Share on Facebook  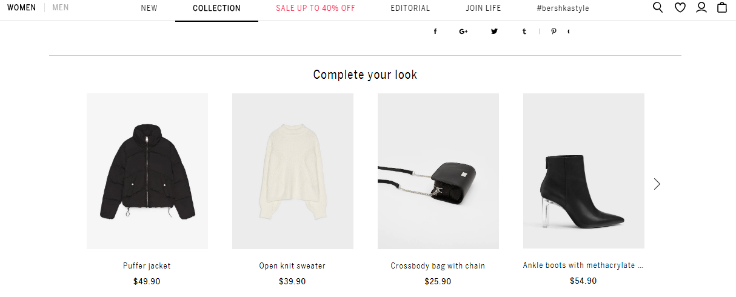pos(435,32)
